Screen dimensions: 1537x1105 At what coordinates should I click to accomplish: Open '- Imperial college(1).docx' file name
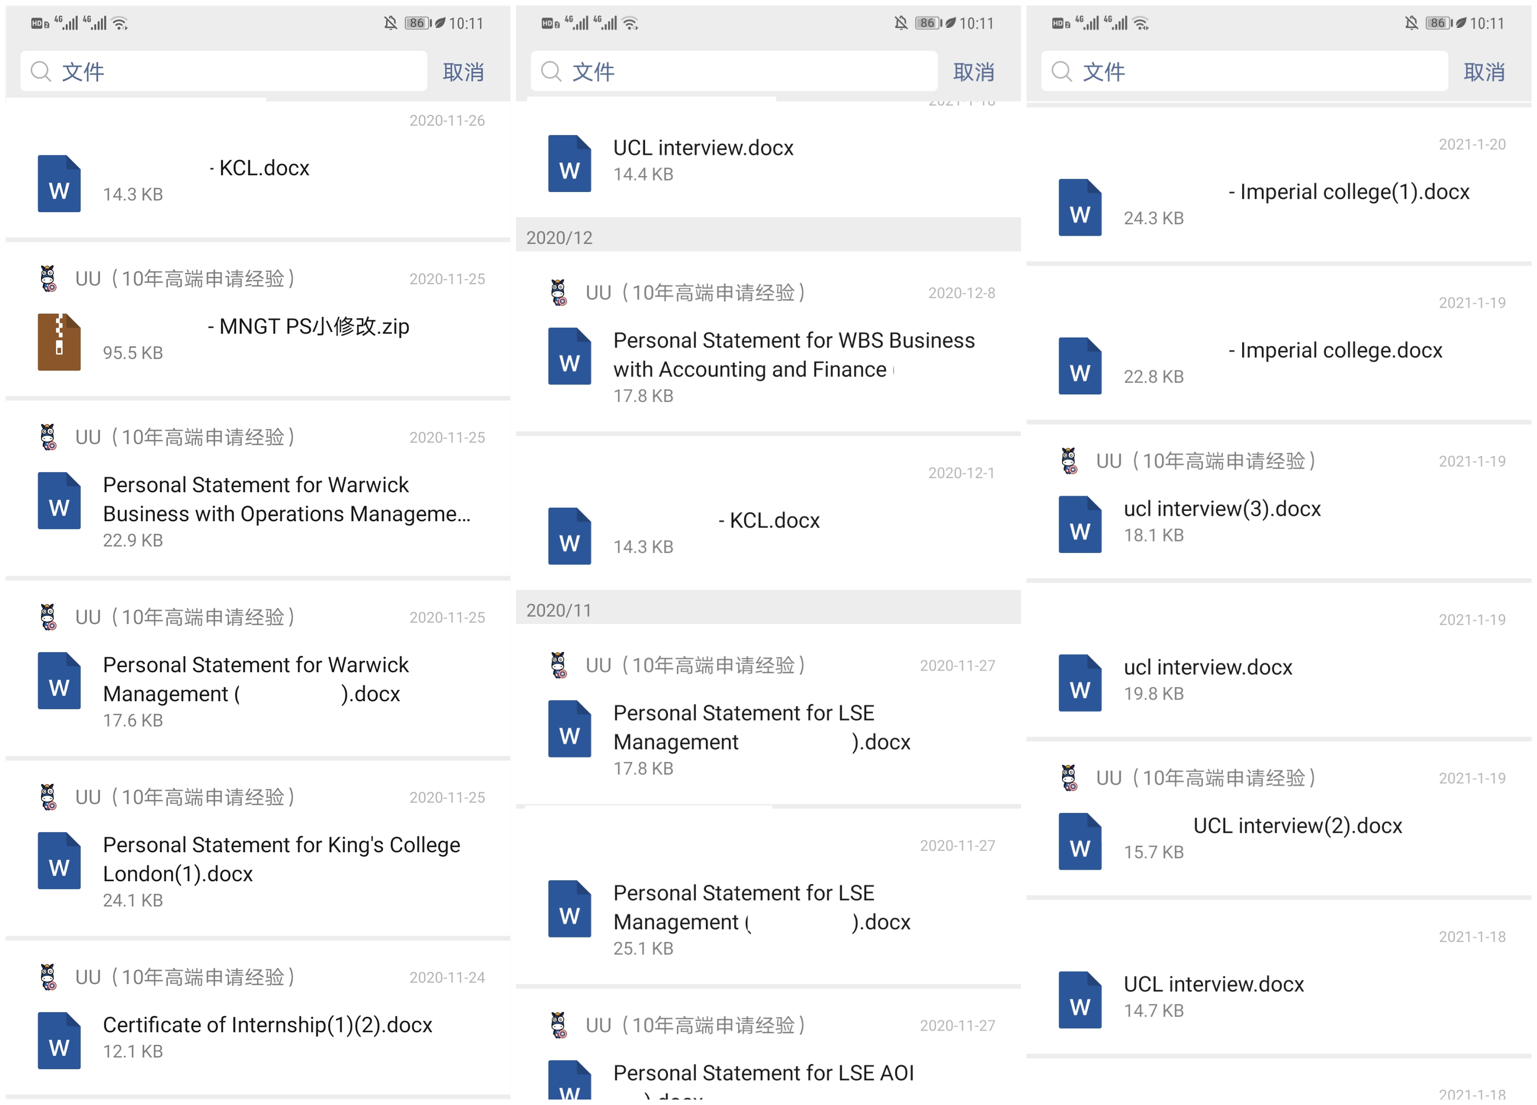click(x=1349, y=193)
